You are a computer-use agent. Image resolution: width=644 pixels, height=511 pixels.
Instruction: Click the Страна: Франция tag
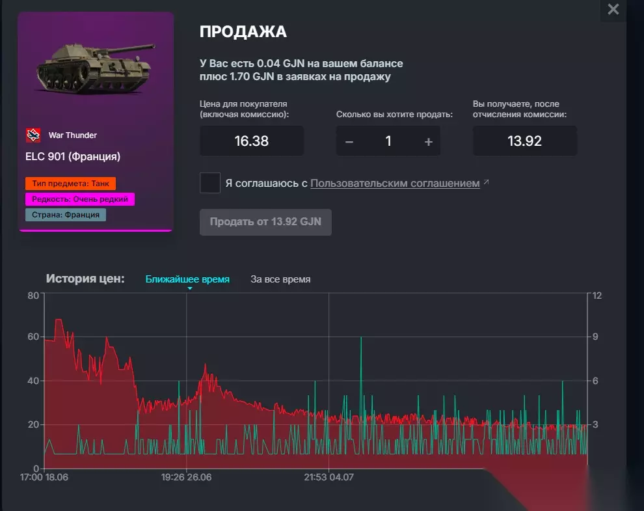point(66,215)
